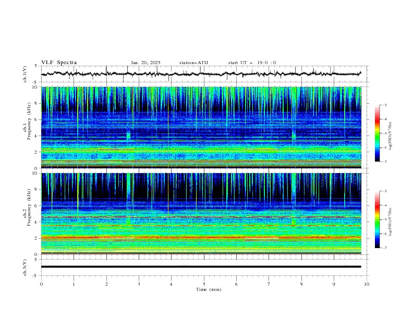The width and height of the screenshot is (413, 319).
Task: Click the "-3" tick on the ch.1 colorbar
Action: 384,105
